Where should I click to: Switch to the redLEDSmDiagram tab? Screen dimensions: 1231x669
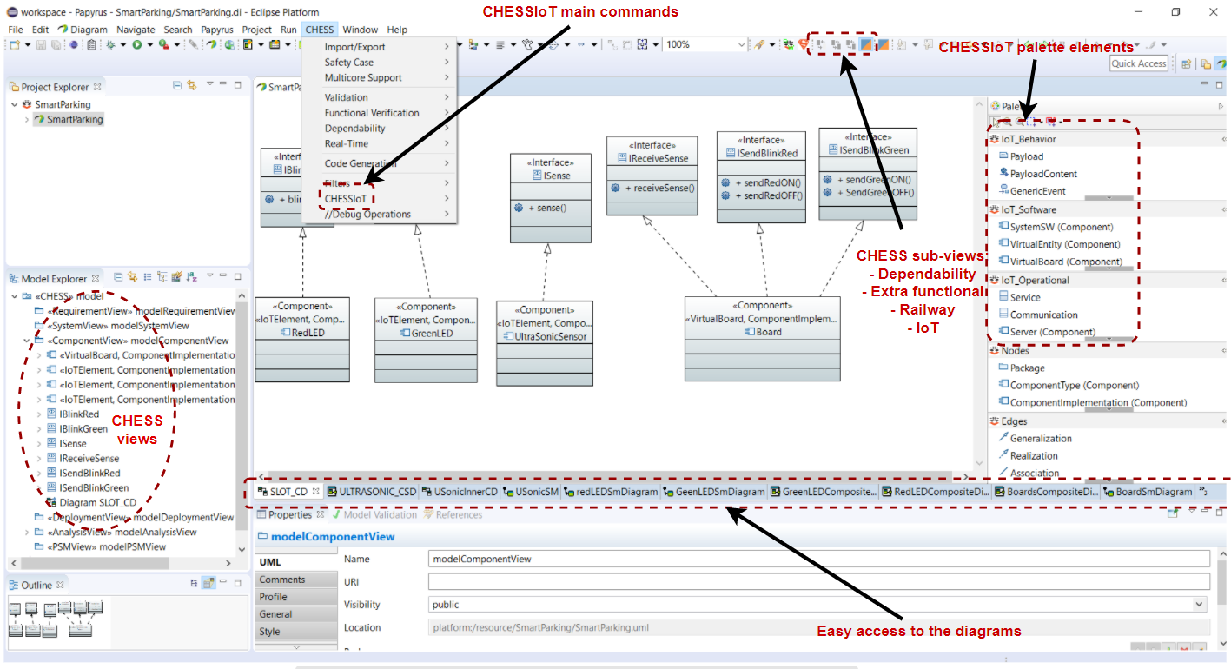pyautogui.click(x=611, y=492)
